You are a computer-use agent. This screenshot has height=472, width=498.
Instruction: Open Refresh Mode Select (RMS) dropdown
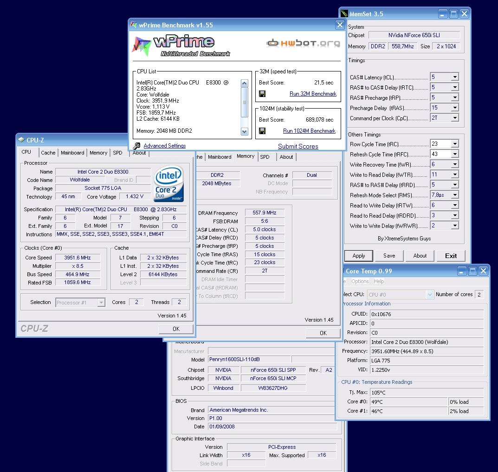455,195
